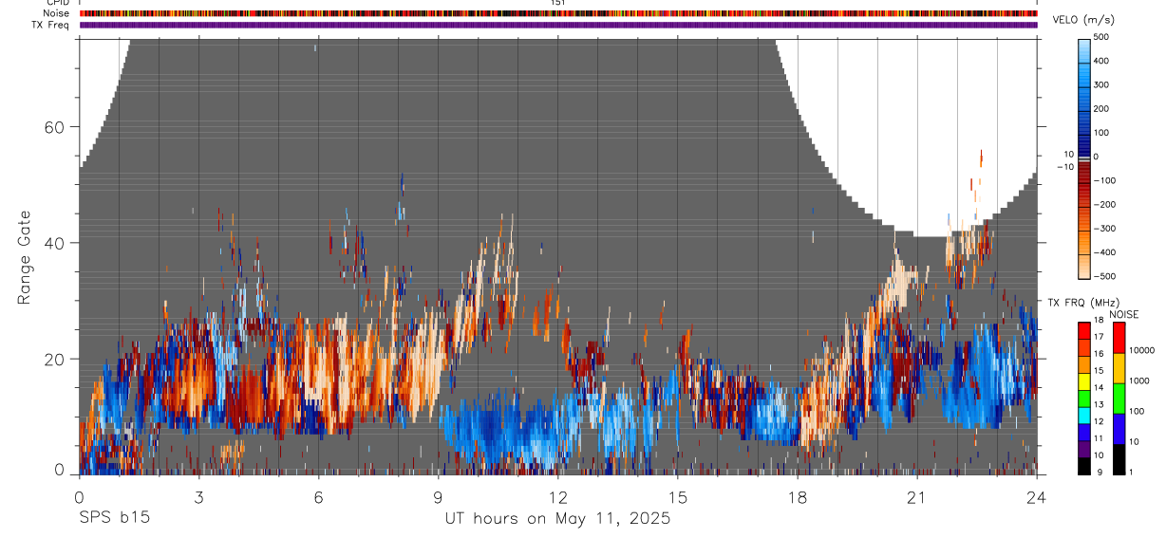Pick the green segment of NOISE legend

pos(1119,399)
